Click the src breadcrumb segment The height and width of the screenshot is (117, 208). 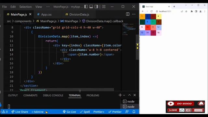(9, 21)
